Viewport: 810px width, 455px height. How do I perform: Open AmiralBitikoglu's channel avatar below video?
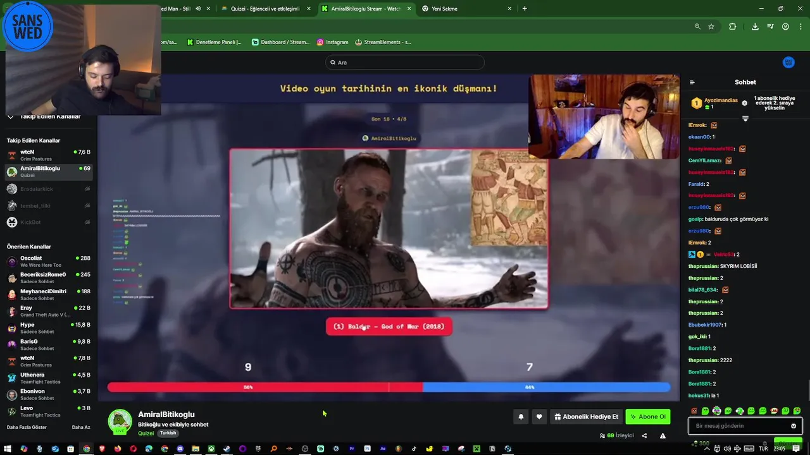tap(120, 422)
